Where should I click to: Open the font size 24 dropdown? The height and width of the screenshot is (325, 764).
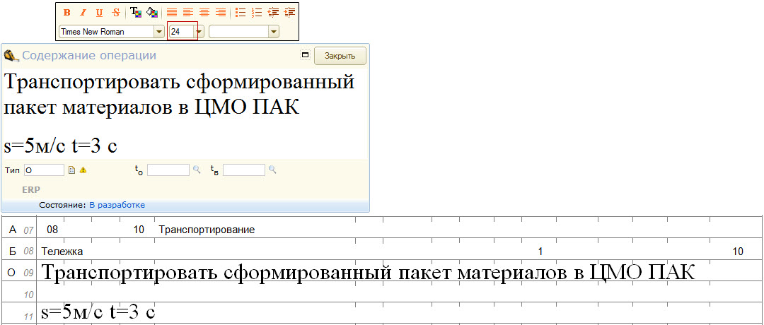click(199, 32)
